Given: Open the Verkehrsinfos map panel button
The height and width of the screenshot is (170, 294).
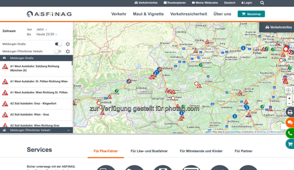Looking at the screenshot, I should tap(277, 27).
